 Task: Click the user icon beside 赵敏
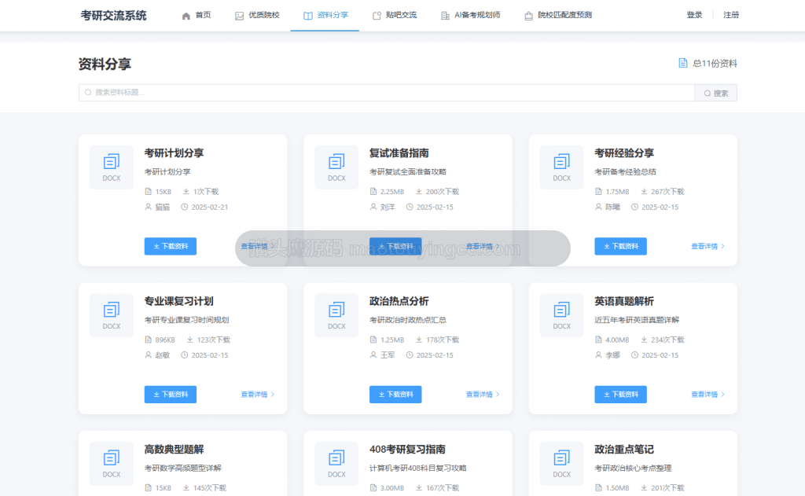[149, 355]
